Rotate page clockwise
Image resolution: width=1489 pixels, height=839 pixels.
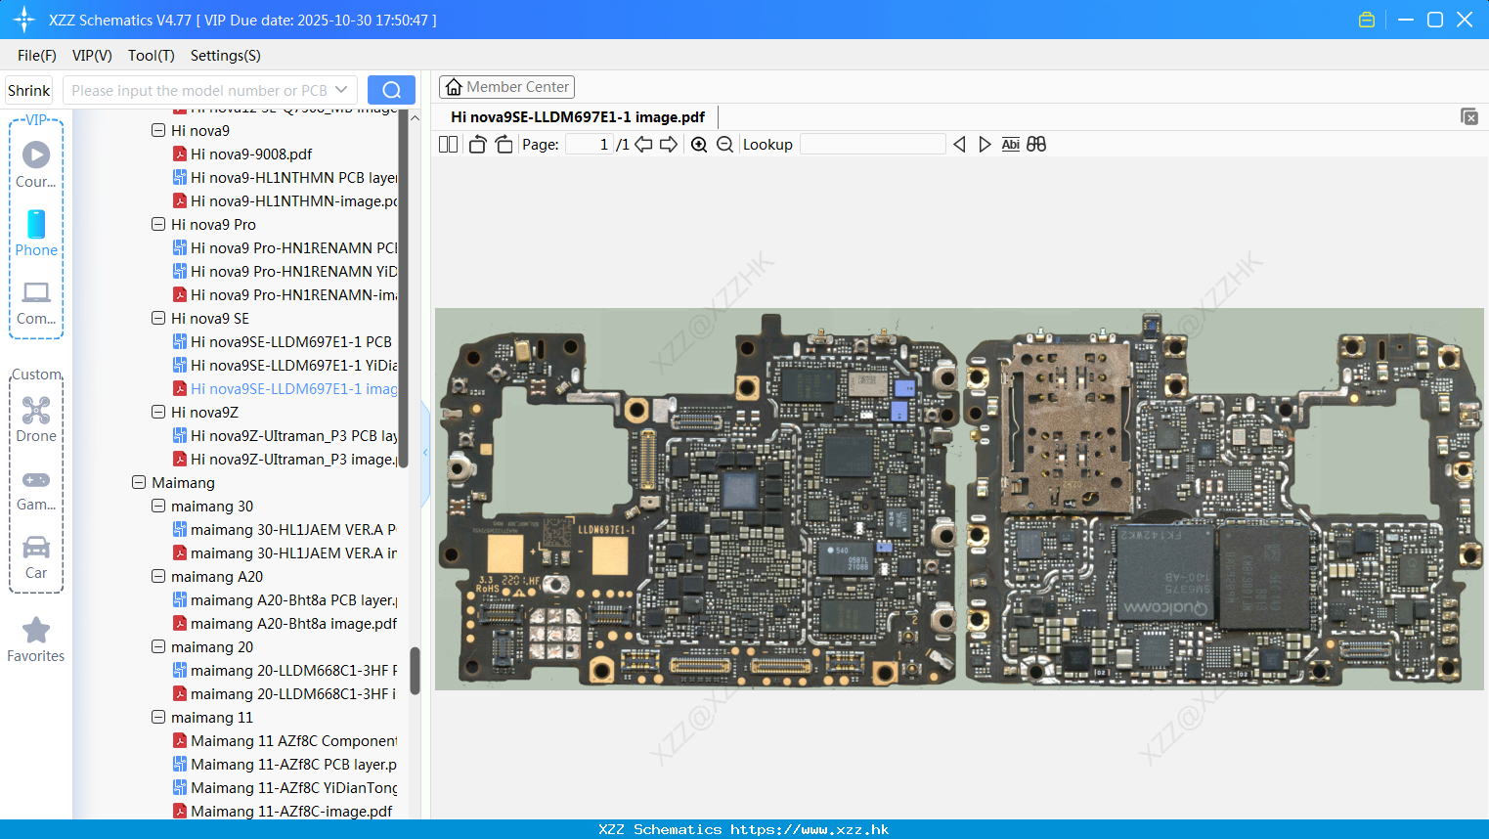(504, 145)
